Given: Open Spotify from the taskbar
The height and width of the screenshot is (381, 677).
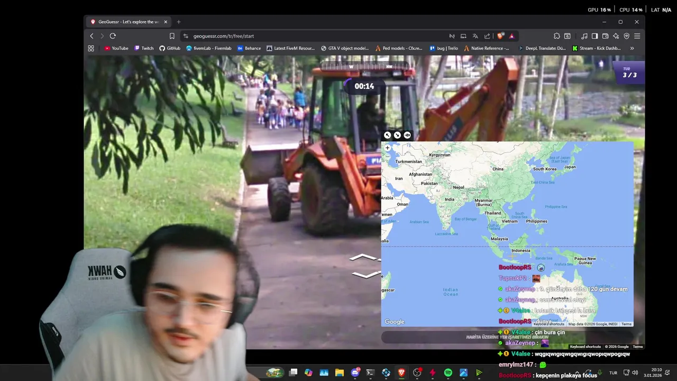Looking at the screenshot, I should click(x=448, y=373).
